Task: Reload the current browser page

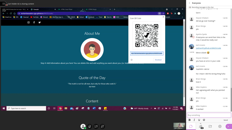Action: coord(11,13)
